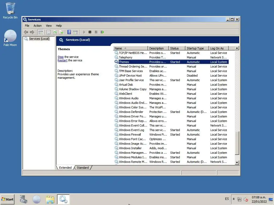Open the Start menu
Viewport: 274px width, 205px height.
7,199
